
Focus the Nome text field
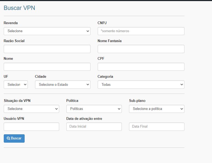coord(47,67)
